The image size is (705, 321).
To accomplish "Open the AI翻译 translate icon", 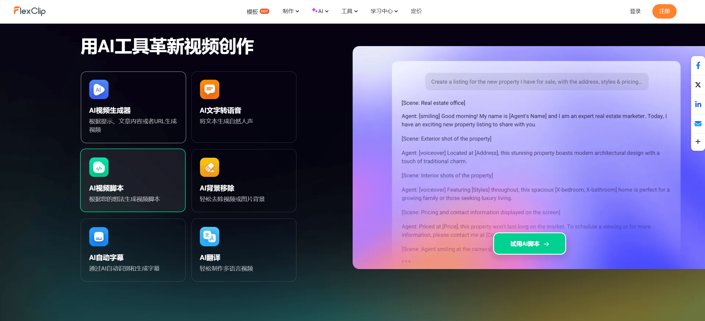I will 209,237.
